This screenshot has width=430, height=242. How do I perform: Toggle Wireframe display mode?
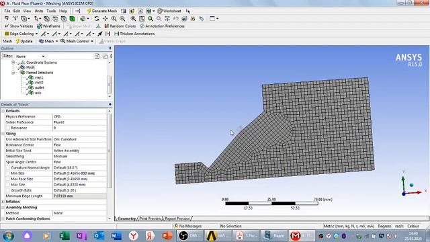click(48, 26)
